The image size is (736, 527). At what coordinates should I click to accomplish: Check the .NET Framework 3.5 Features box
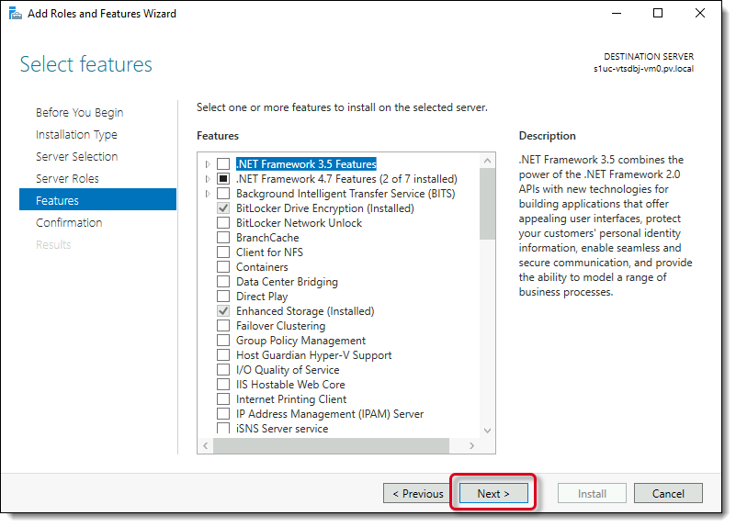click(x=223, y=164)
